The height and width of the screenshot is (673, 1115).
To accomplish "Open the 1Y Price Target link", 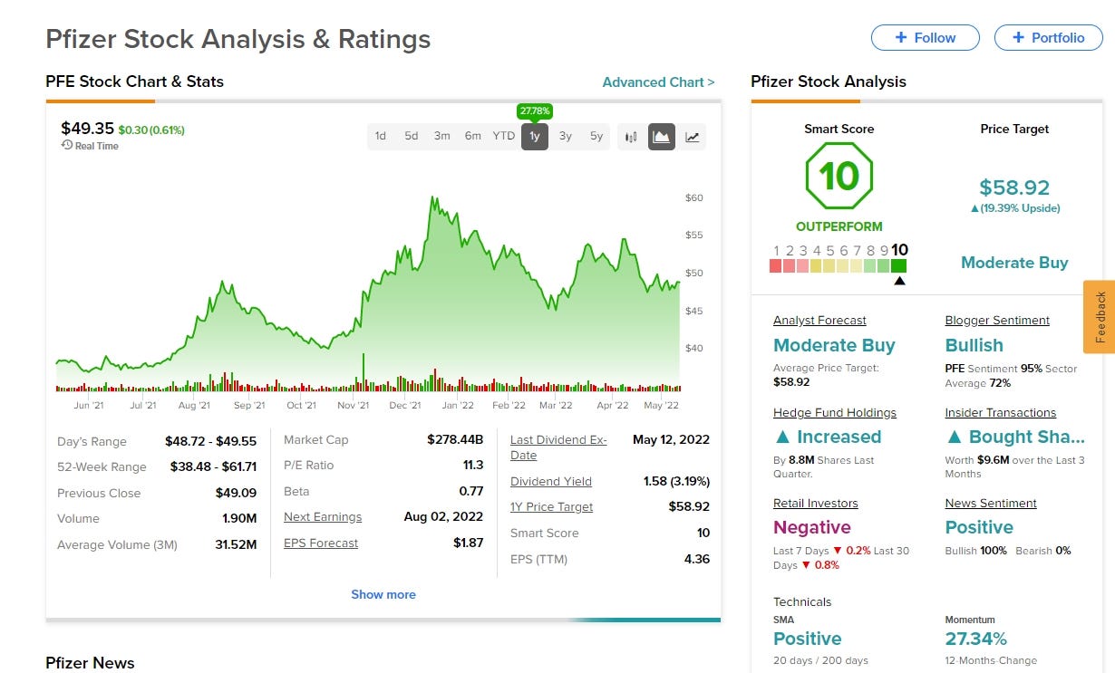I will pyautogui.click(x=552, y=506).
